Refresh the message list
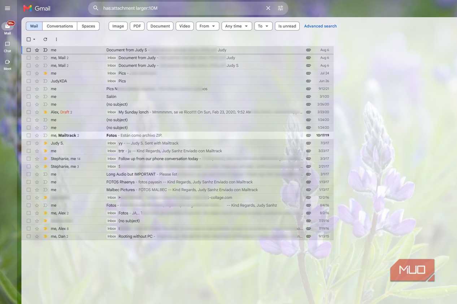This screenshot has width=457, height=304. [45, 39]
